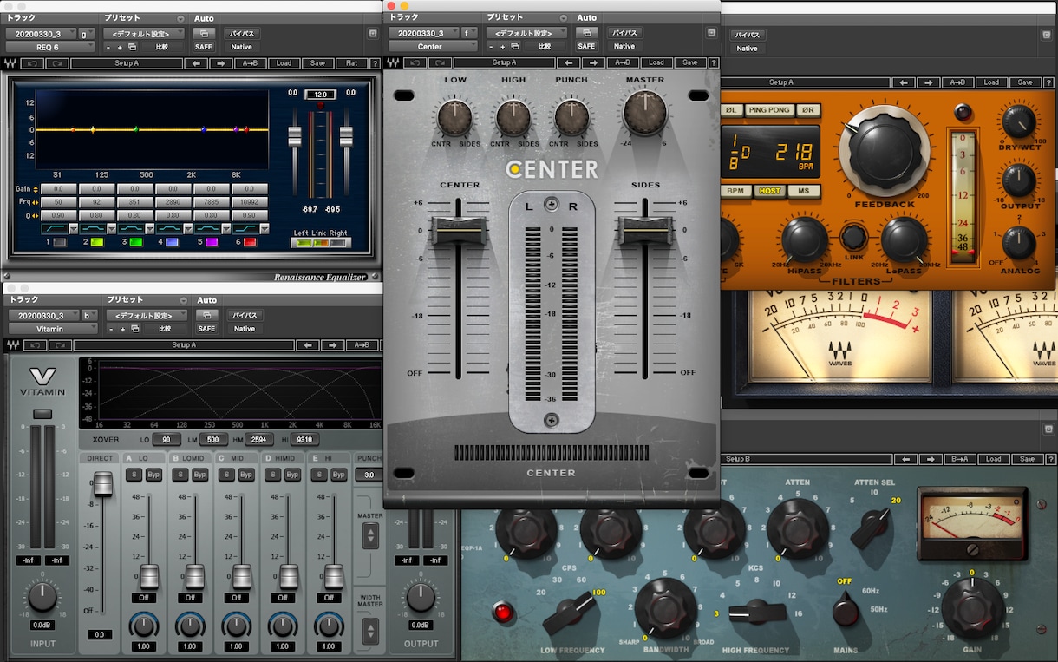The height and width of the screenshot is (662, 1058).
Task: Click the Flat button in the REQ toolbar
Action: [351, 63]
